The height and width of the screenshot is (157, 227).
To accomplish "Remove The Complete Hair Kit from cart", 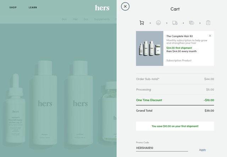I will tap(210, 36).
